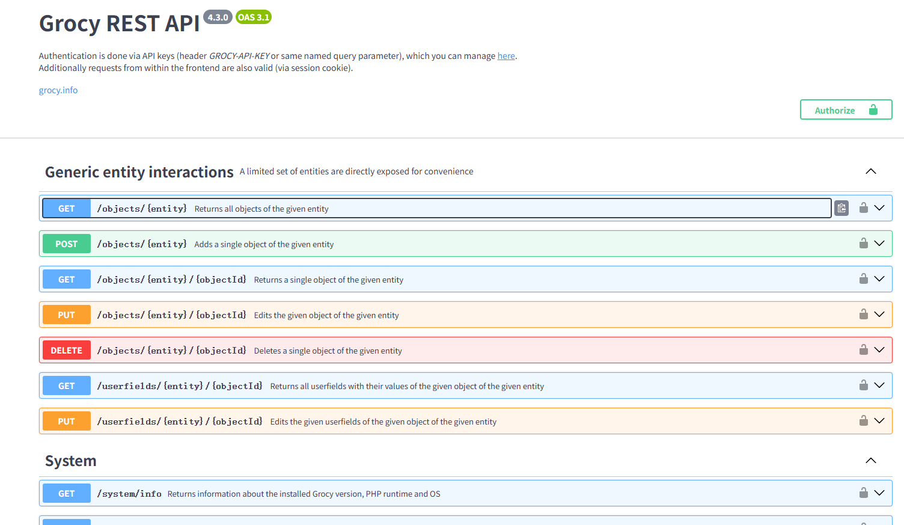Click the POST badge for /objects/{entity}

coord(67,244)
